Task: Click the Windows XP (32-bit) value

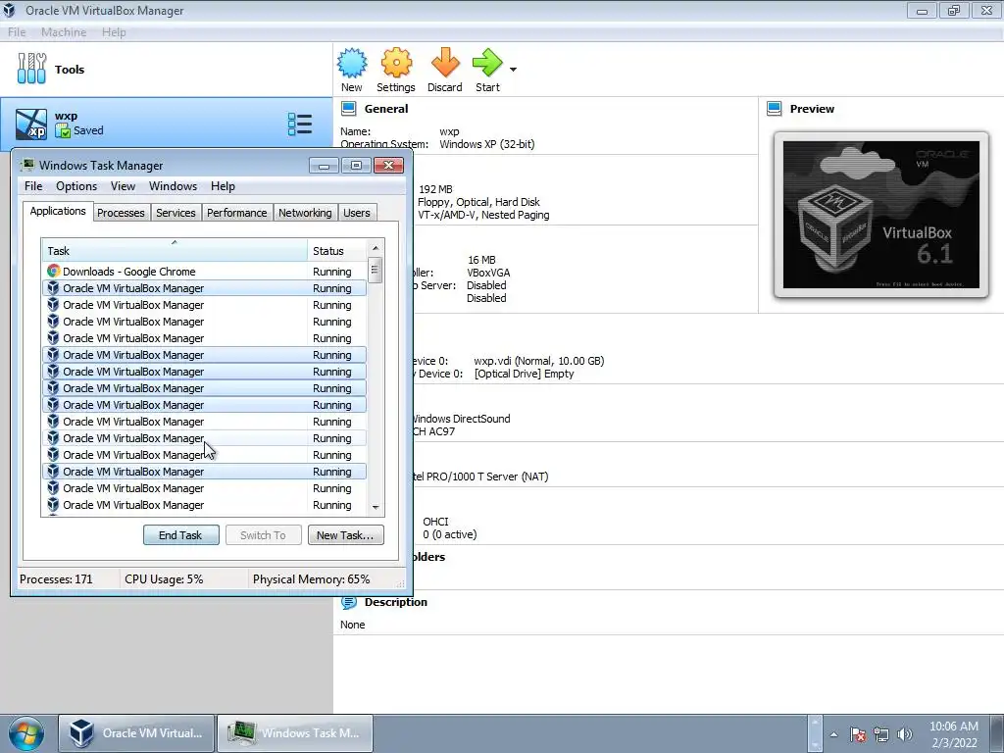Action: [x=486, y=144]
